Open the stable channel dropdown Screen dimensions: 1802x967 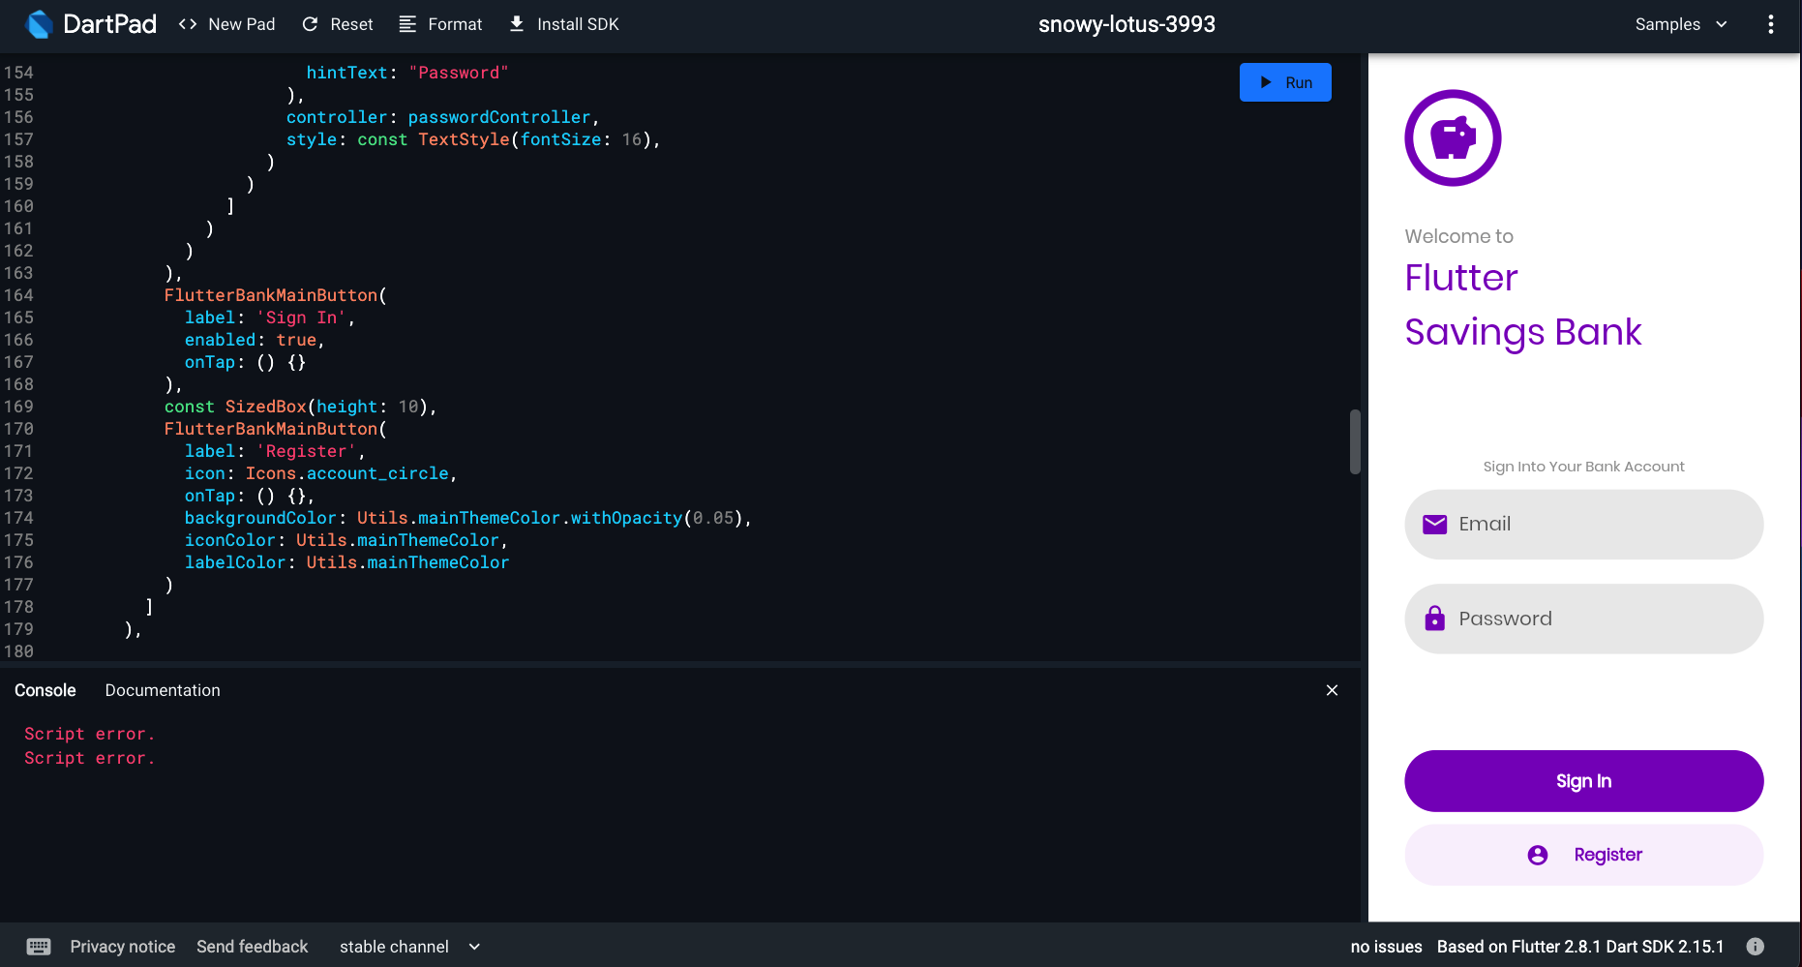pyautogui.click(x=409, y=947)
